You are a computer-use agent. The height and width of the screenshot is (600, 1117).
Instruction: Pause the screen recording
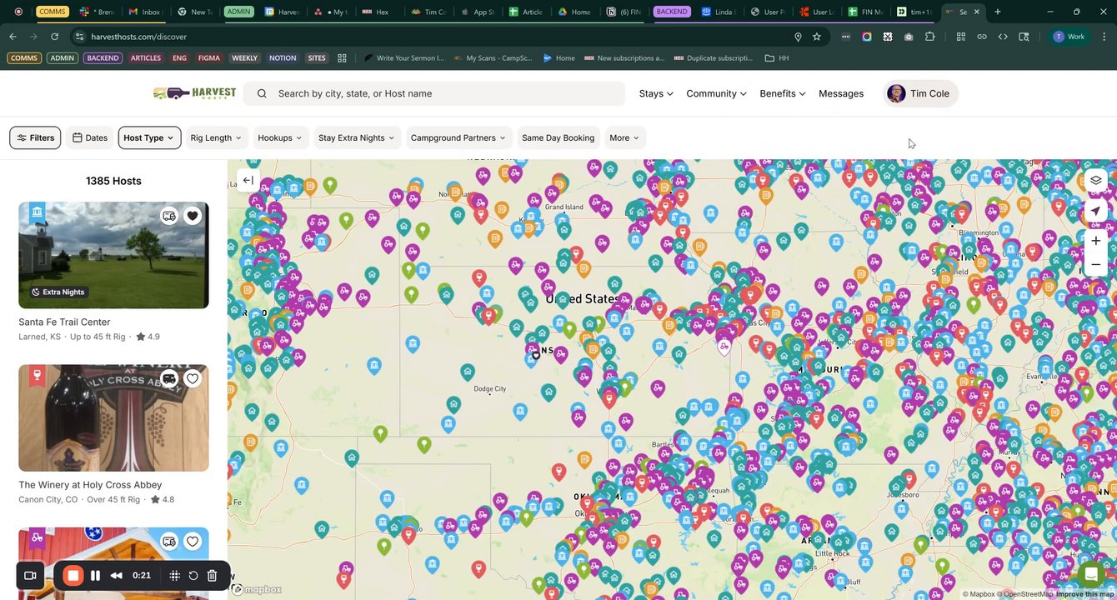point(96,575)
